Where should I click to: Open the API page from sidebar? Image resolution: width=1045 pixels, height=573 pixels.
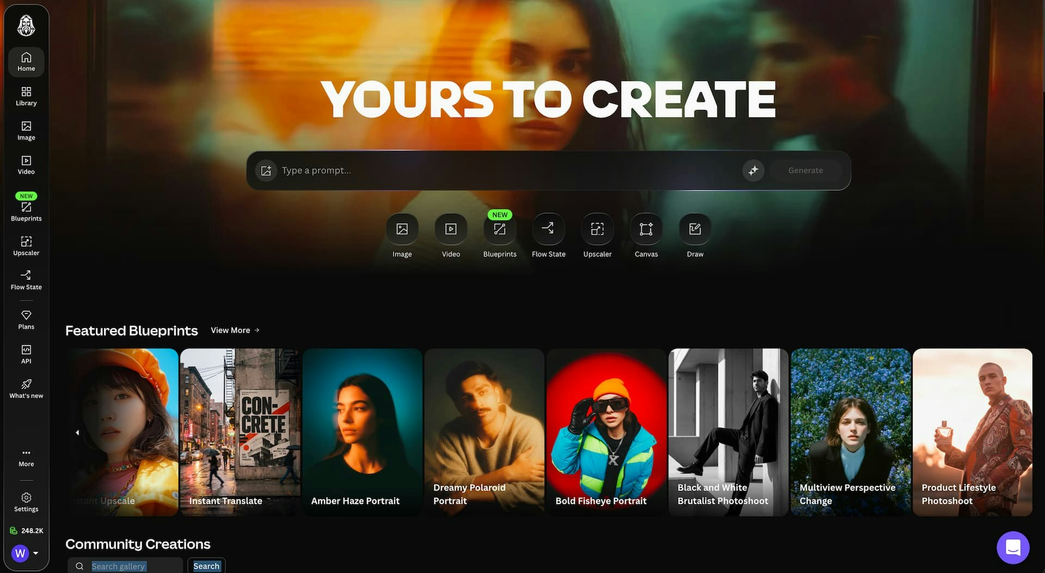point(26,354)
